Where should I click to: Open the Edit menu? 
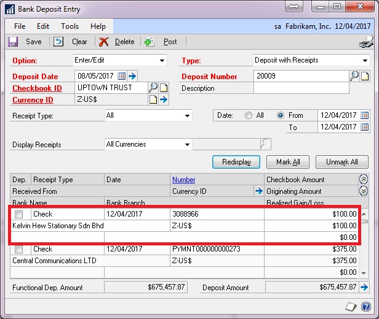[x=43, y=26]
